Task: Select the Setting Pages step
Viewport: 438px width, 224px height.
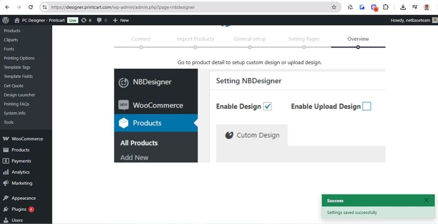Action: 304,39
